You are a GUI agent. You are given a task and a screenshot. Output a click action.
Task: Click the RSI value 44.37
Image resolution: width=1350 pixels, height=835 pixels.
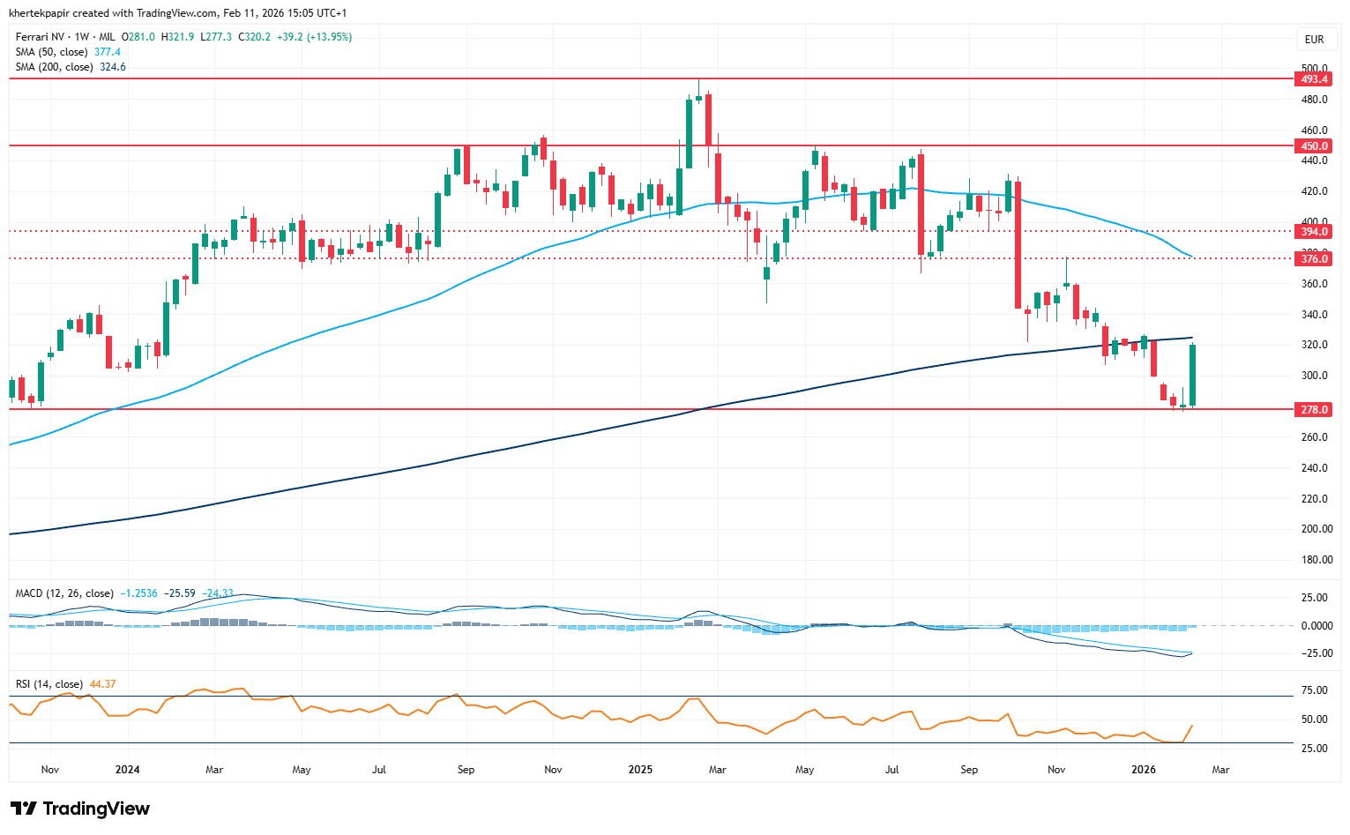pos(103,684)
